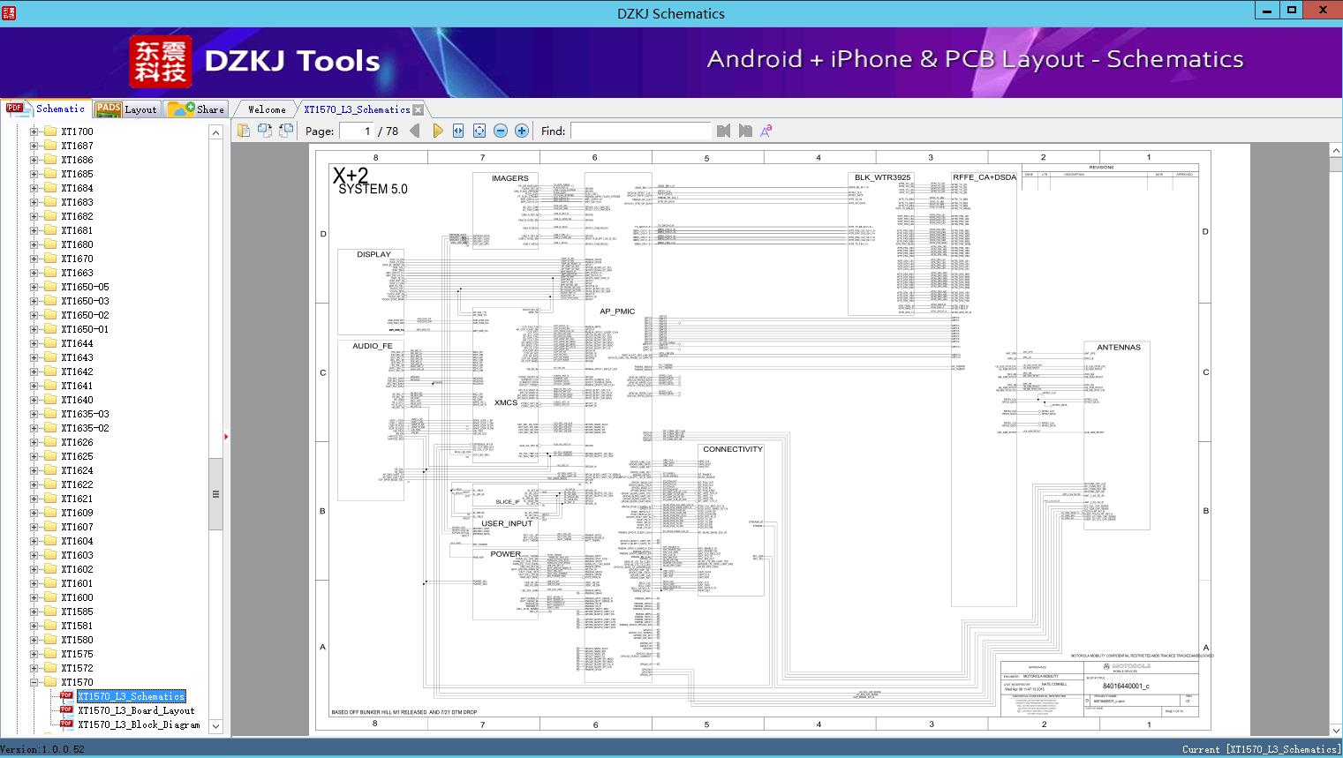The image size is (1343, 758).
Task: Click the copy pages toolbar icon
Action: [245, 131]
